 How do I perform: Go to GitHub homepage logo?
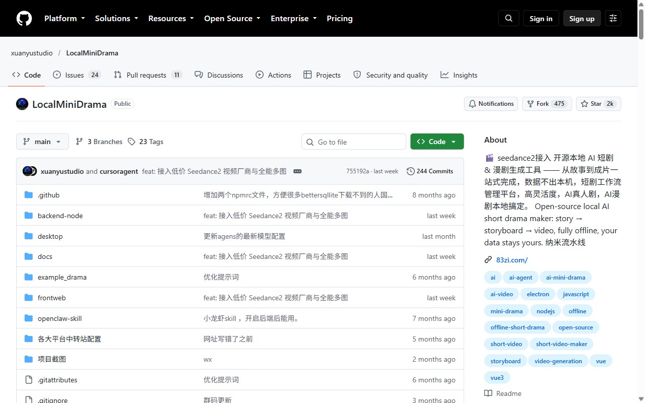[24, 19]
